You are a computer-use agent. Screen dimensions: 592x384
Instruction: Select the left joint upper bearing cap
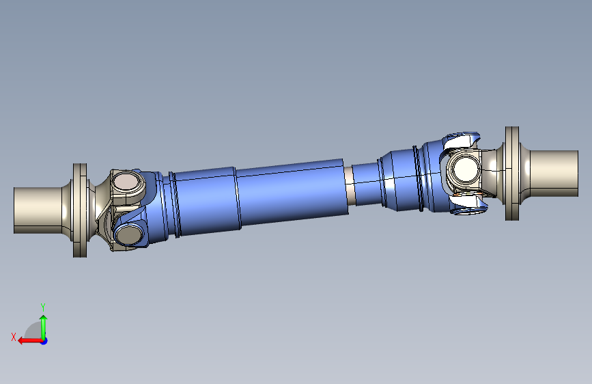(126, 181)
